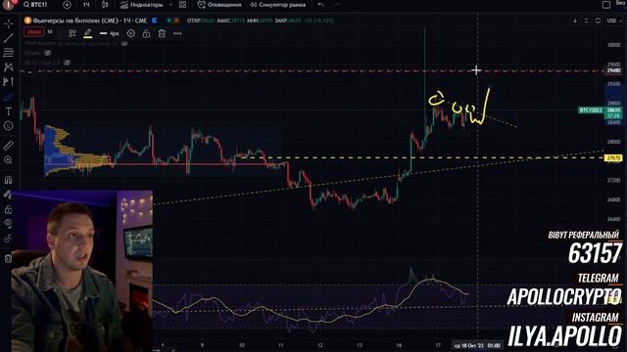Select the forecasting and measurement tool

[9, 82]
